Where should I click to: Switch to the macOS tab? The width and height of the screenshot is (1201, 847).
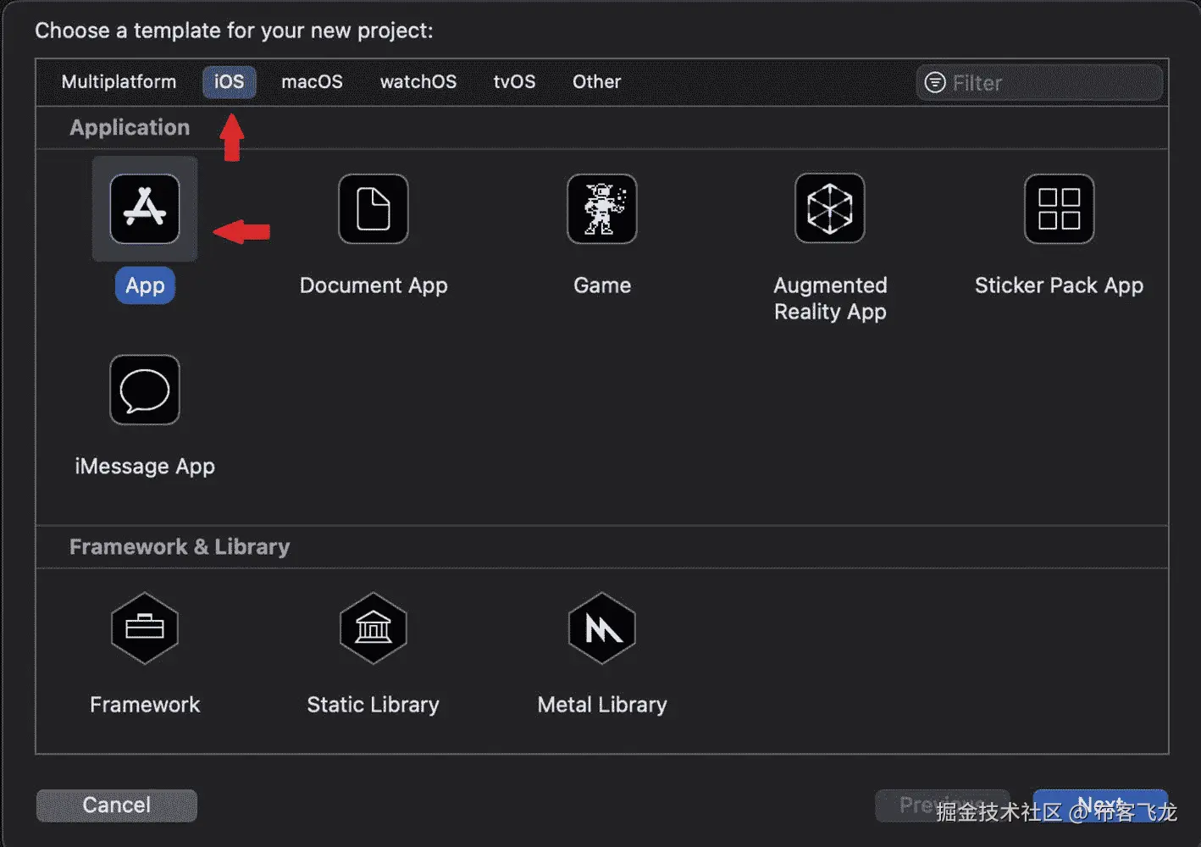(x=313, y=81)
